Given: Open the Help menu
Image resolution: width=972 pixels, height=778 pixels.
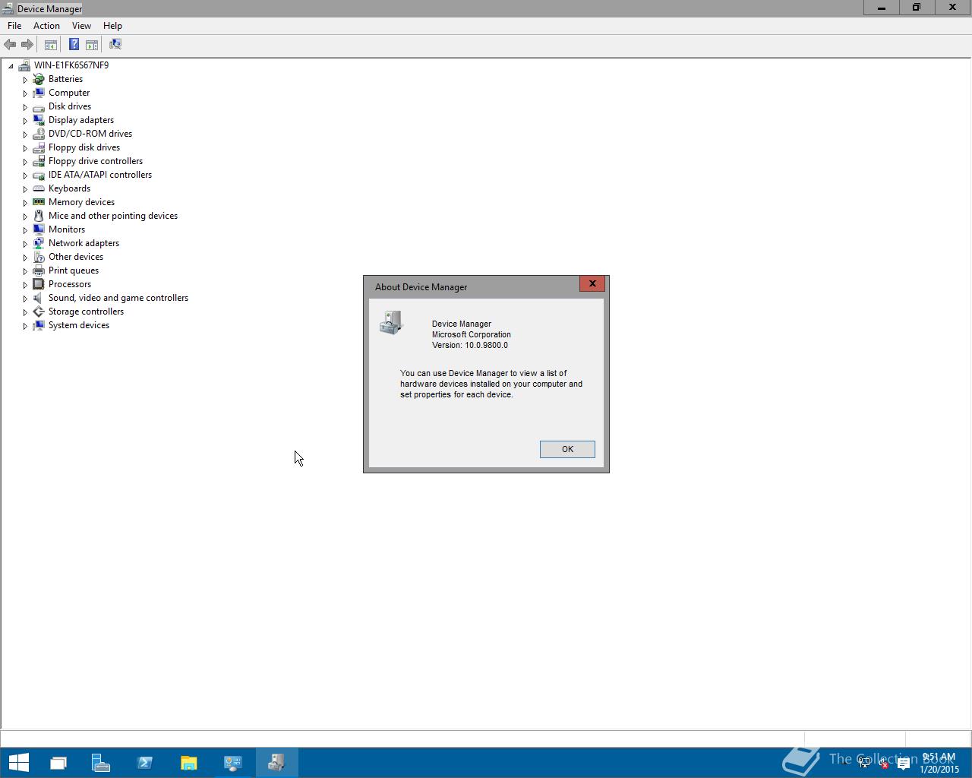Looking at the screenshot, I should [x=112, y=26].
